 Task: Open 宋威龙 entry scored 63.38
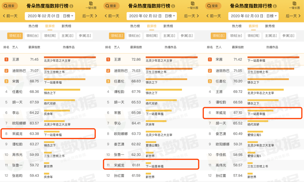click(x=48, y=134)
